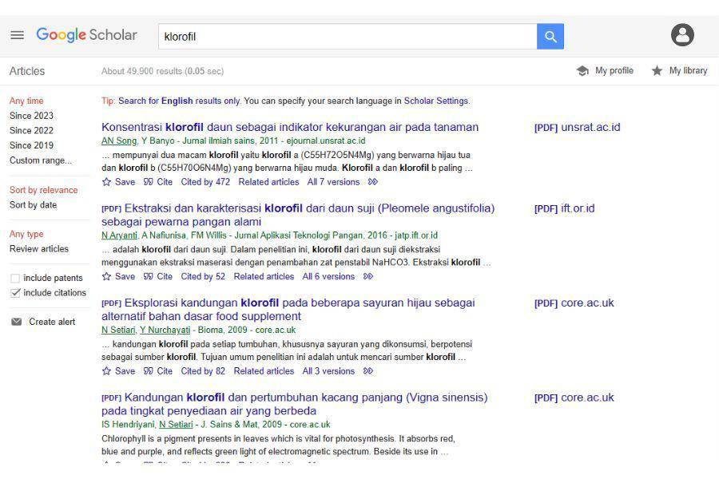Click the klorofil search input field
Image resolution: width=719 pixels, height=479 pixels.
(348, 36)
